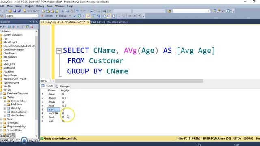The width and height of the screenshot is (260, 146).
Task: Switch to the dbo.Customer tab
Action: click(x=109, y=22)
